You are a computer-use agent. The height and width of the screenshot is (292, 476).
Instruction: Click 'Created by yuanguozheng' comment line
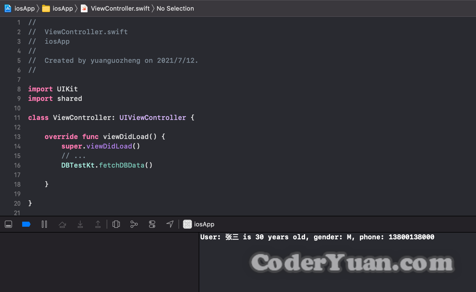113,61
